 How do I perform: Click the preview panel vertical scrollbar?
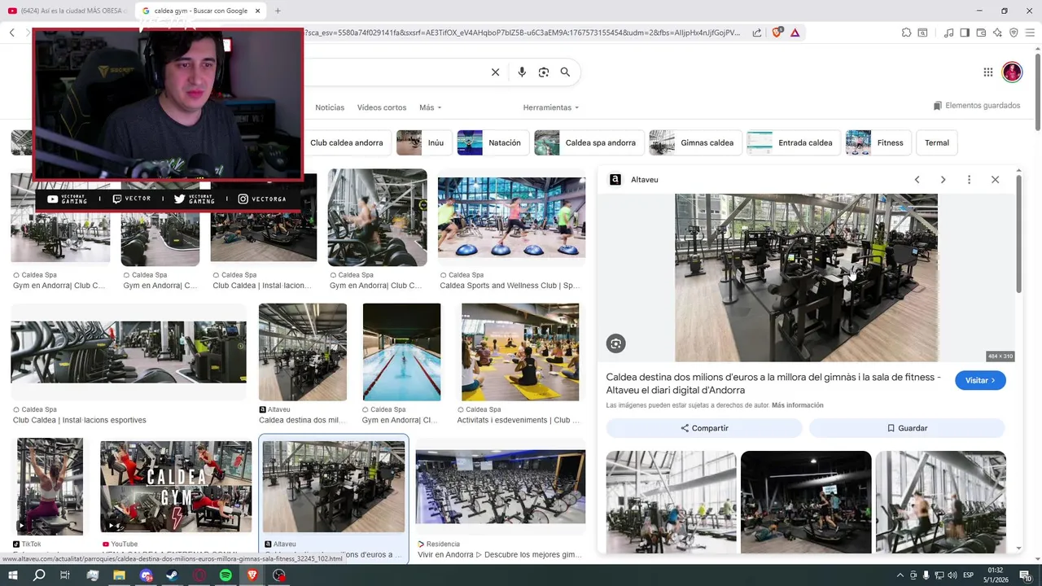coord(1018,236)
